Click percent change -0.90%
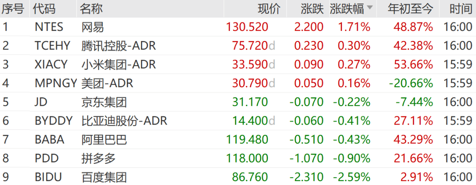 point(352,158)
